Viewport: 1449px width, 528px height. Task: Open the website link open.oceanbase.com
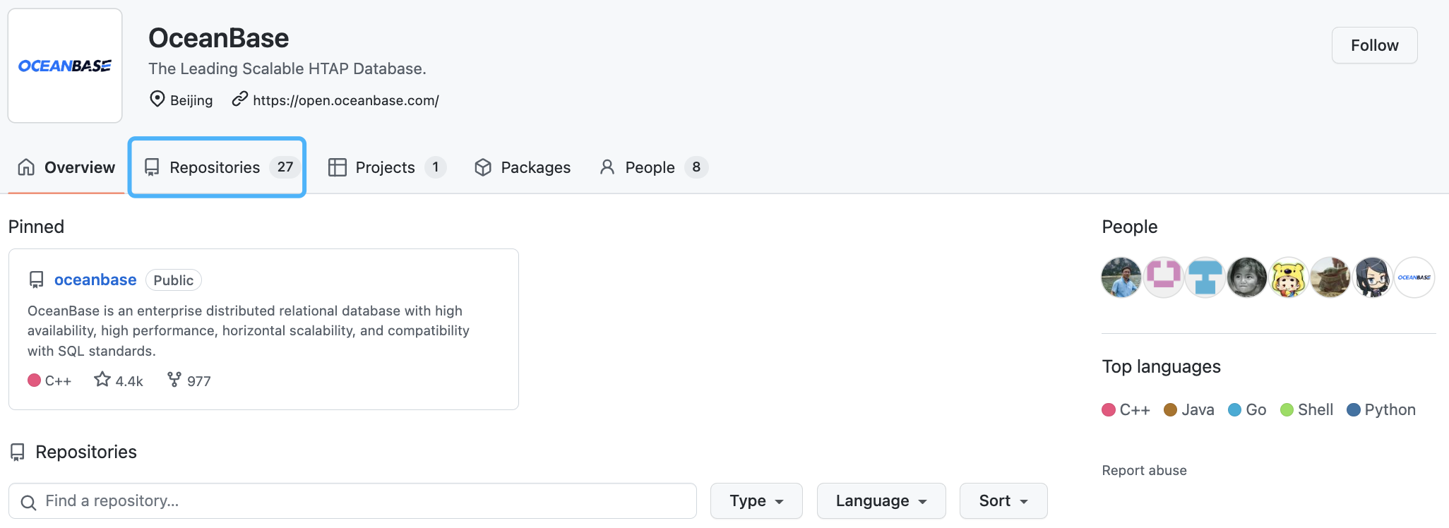[x=345, y=100]
